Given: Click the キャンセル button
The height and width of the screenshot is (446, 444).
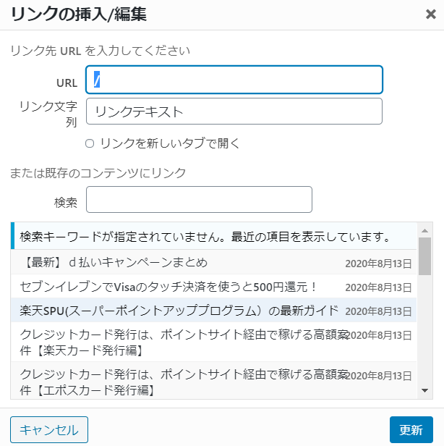Looking at the screenshot, I should [x=49, y=429].
